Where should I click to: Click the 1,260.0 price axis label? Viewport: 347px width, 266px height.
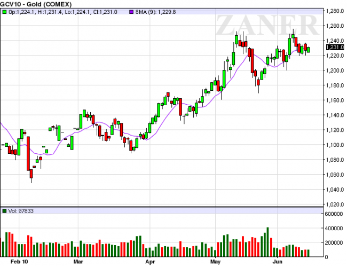coord(335,26)
